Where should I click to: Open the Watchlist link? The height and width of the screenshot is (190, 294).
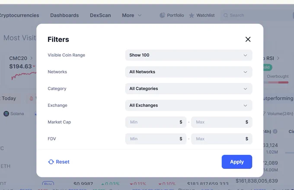click(x=201, y=16)
